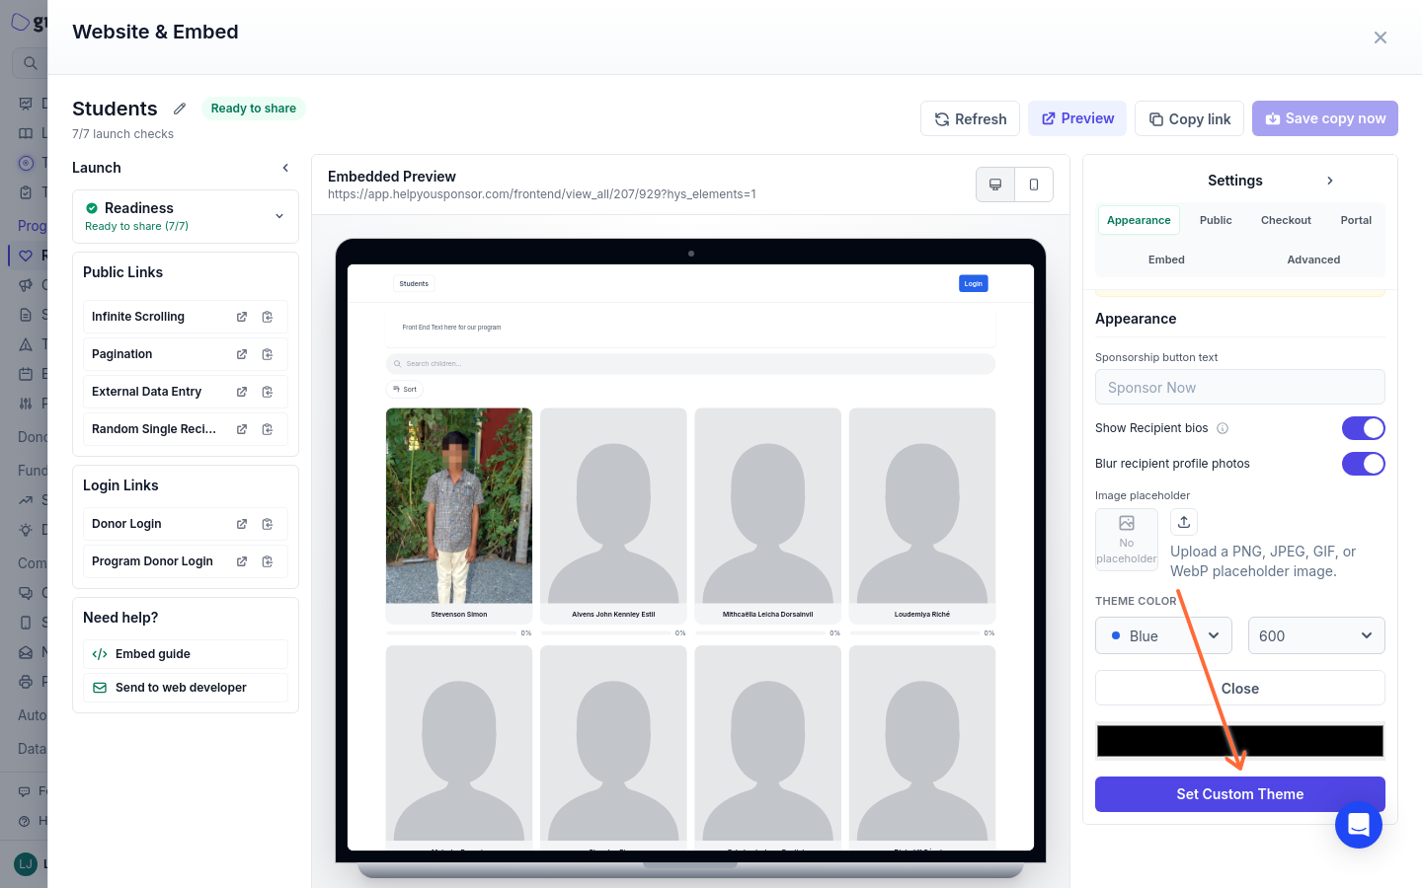1422x888 pixels.
Task: Copy the Pagination link icon
Action: (268, 354)
